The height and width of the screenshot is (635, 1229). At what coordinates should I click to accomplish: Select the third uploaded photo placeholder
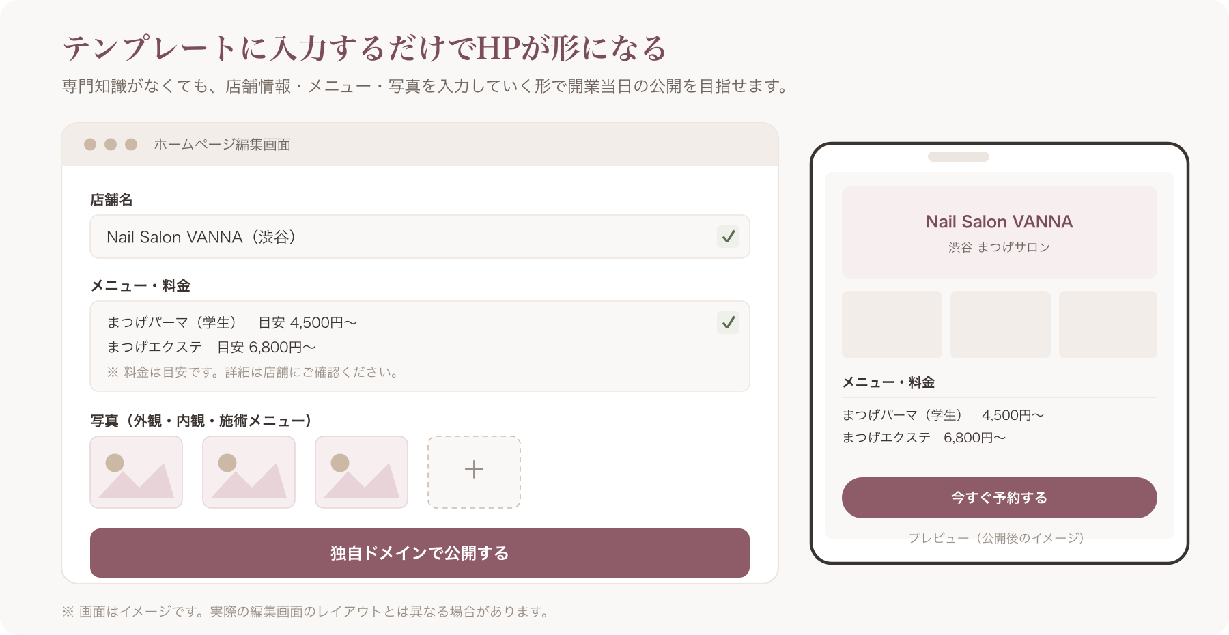362,472
